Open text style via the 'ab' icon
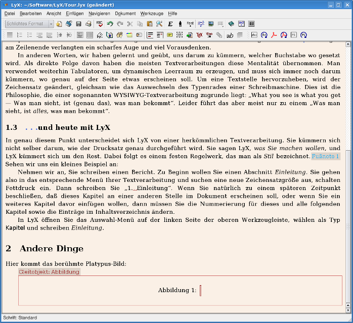This screenshot has width=353, height=323. tap(230, 35)
